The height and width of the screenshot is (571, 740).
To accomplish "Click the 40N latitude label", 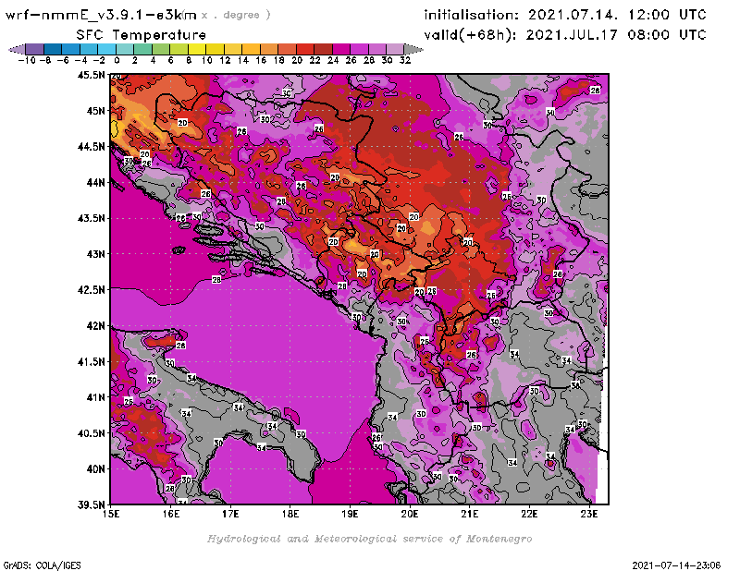I will point(95,469).
